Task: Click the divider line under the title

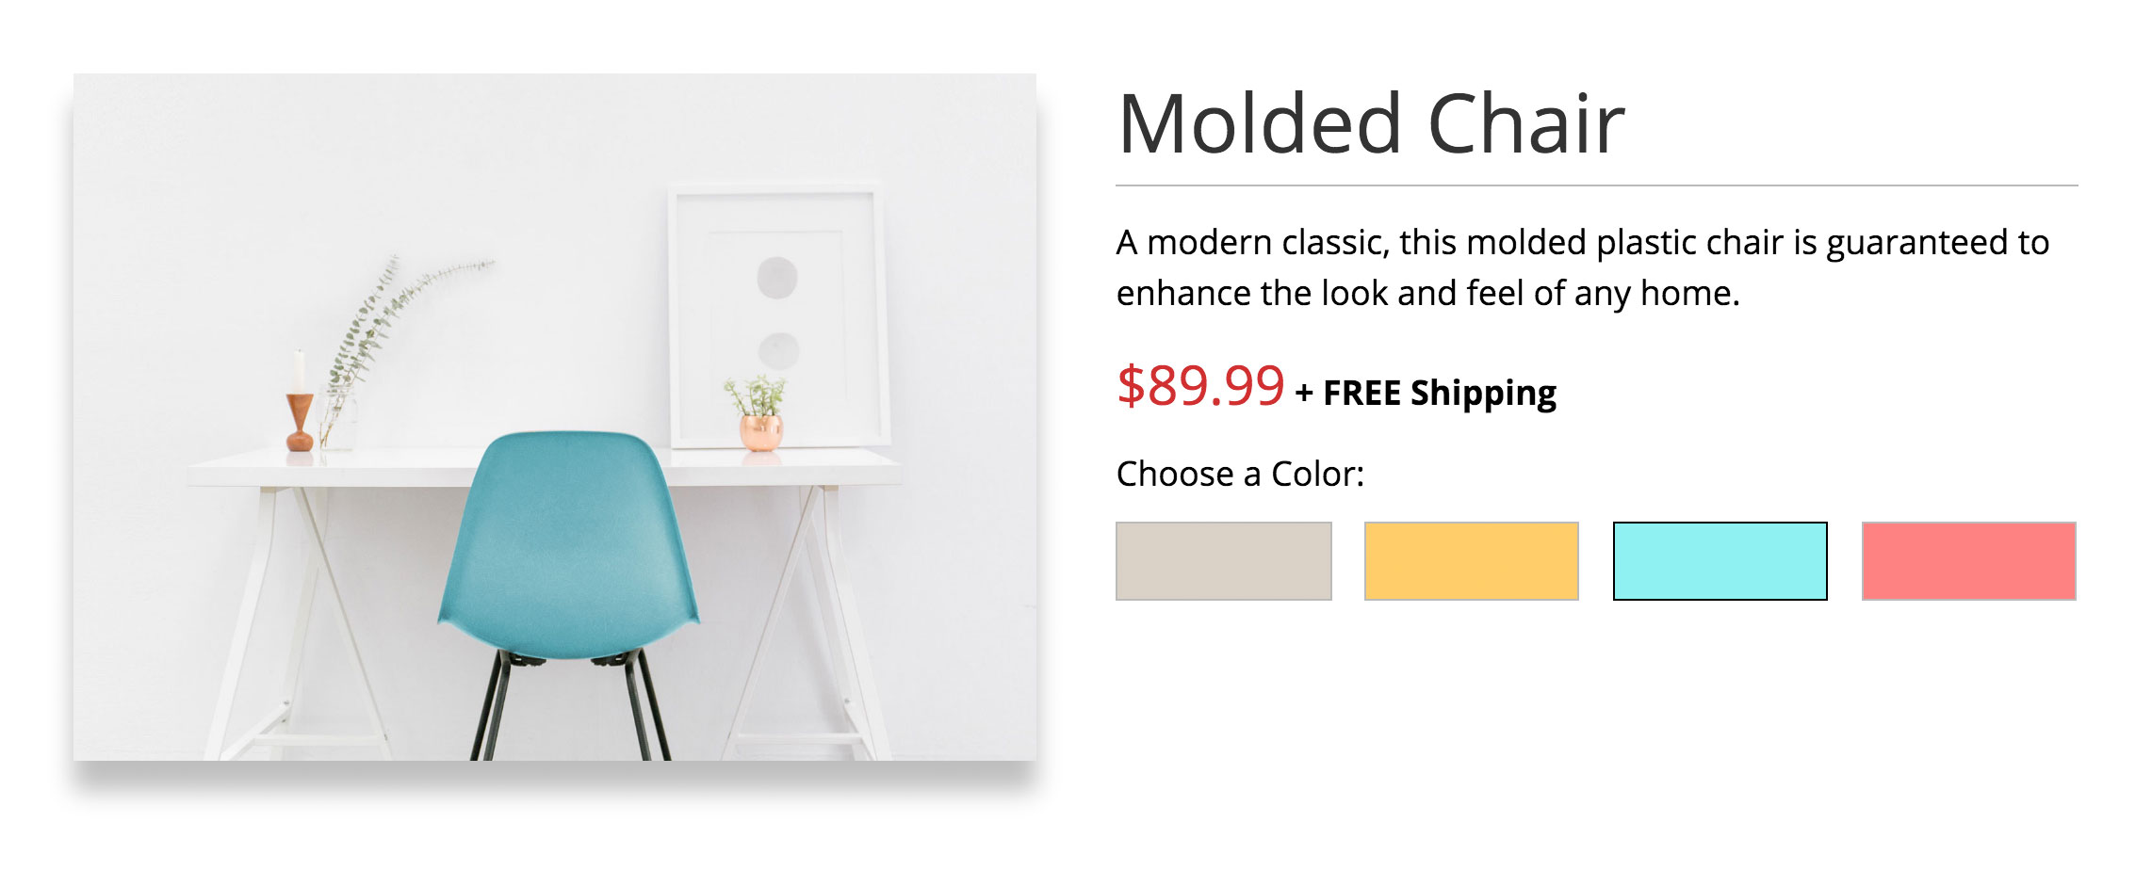Action: [1596, 186]
